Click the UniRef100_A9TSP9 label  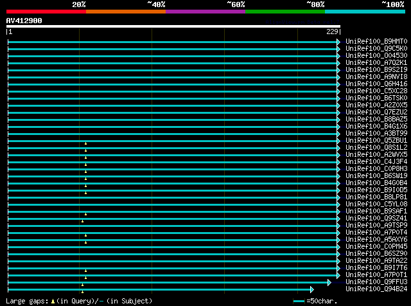[x=376, y=226]
